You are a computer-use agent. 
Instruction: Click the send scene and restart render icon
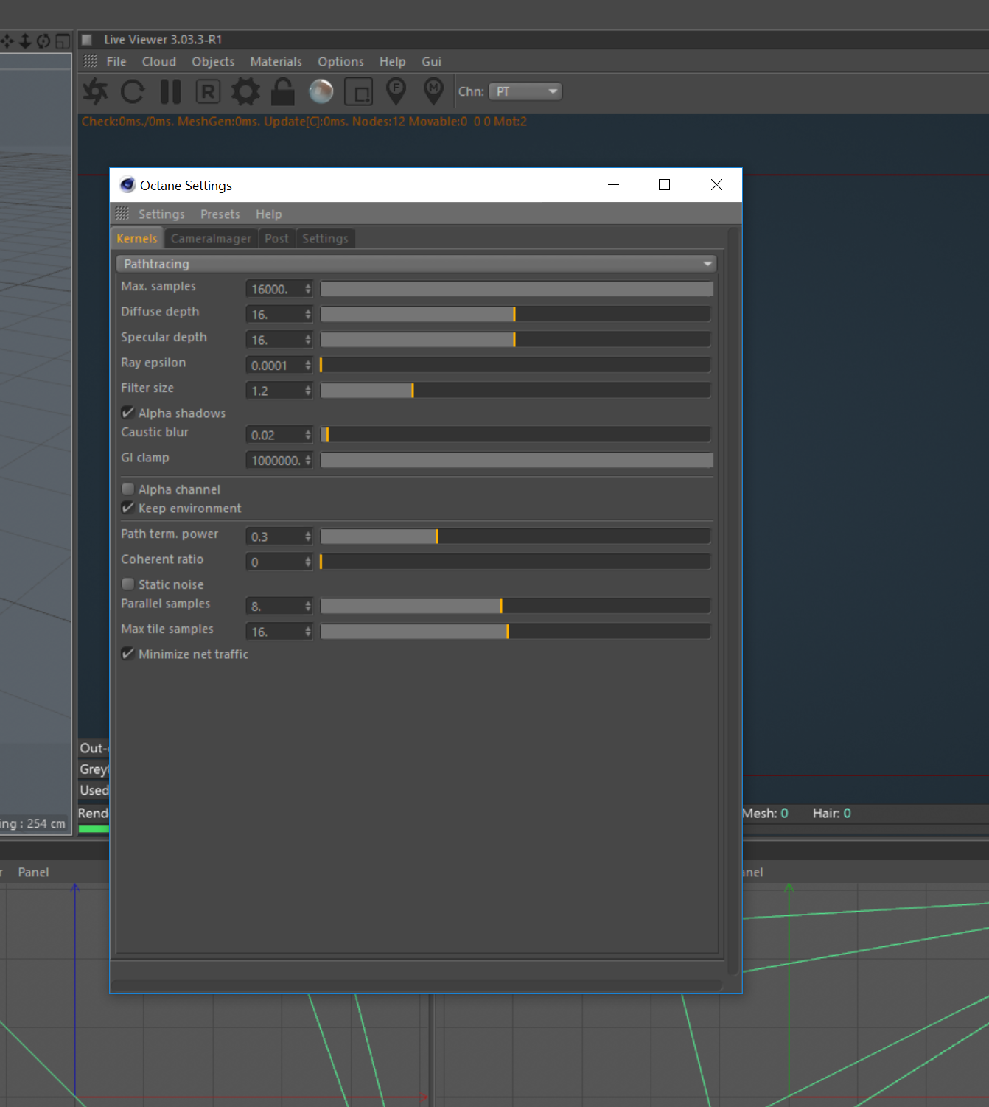pos(95,91)
